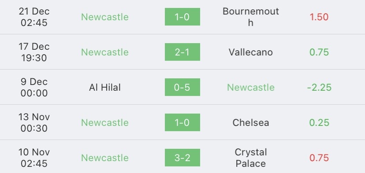Select Crystal Palace team name
Screen dimensions: 365x173
[x=251, y=158]
